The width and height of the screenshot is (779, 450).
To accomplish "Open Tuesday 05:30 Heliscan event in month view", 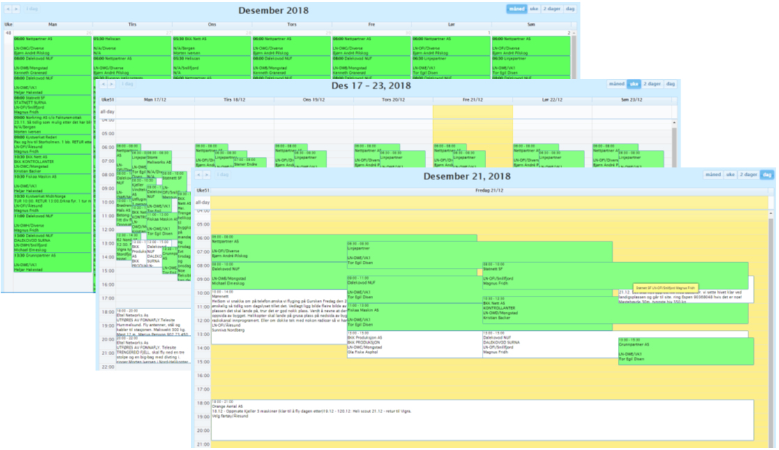I will (132, 46).
